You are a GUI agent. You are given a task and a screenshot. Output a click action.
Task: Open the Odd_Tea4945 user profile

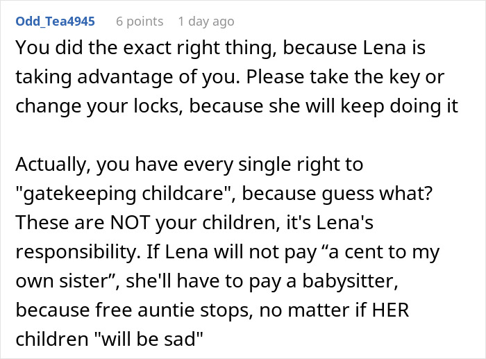[55, 22]
